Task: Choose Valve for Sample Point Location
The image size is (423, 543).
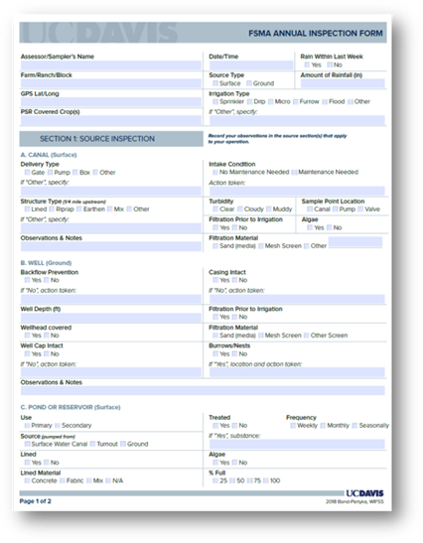Action: [x=360, y=209]
